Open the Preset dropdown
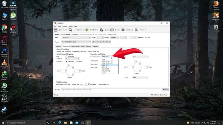Screen dimensions: 223x125 [76, 42]
